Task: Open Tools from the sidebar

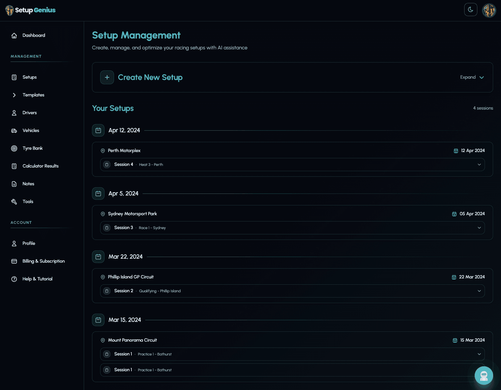Action: [x=42, y=202]
